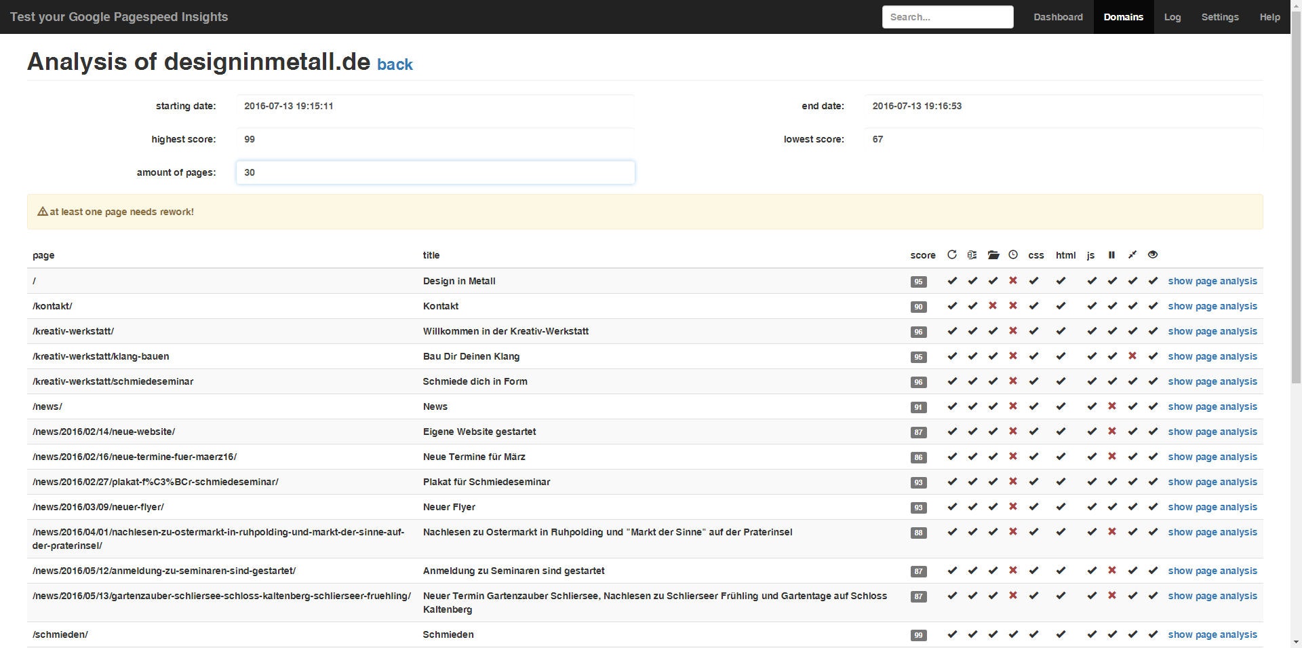
Task: Sort the table by the score column
Action: pyautogui.click(x=922, y=255)
